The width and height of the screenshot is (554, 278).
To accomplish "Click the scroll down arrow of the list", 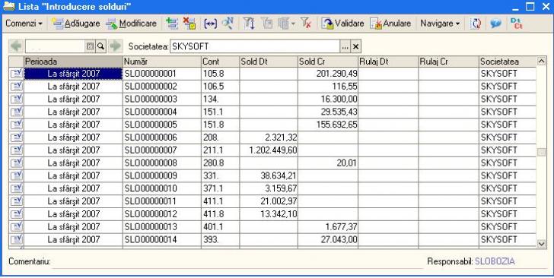I will tap(541, 243).
